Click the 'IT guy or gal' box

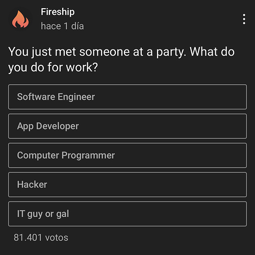[x=127, y=214]
